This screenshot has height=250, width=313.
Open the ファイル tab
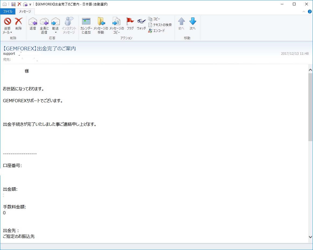point(8,12)
